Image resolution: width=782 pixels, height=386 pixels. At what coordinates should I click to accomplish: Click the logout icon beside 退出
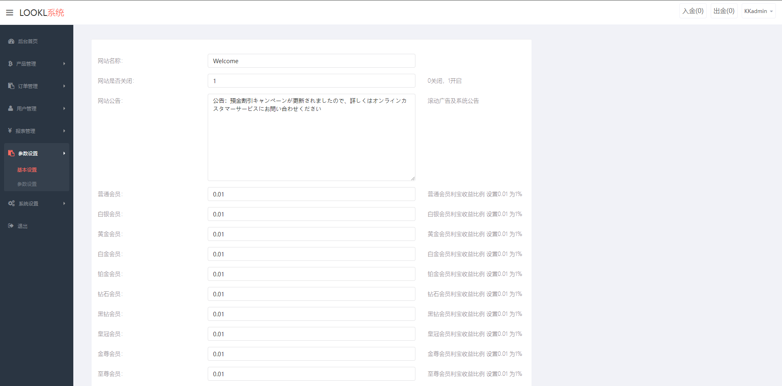[x=10, y=226]
